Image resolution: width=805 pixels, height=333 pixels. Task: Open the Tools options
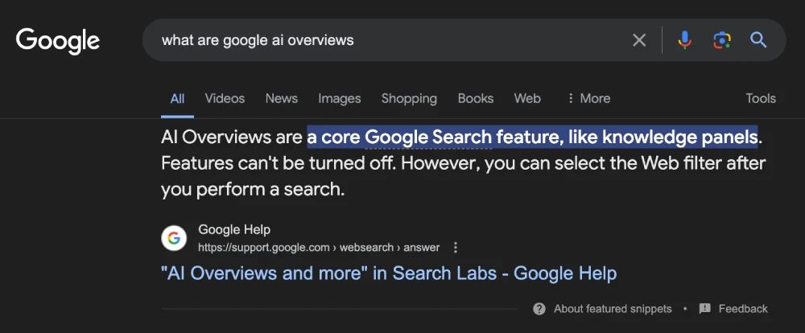(760, 98)
